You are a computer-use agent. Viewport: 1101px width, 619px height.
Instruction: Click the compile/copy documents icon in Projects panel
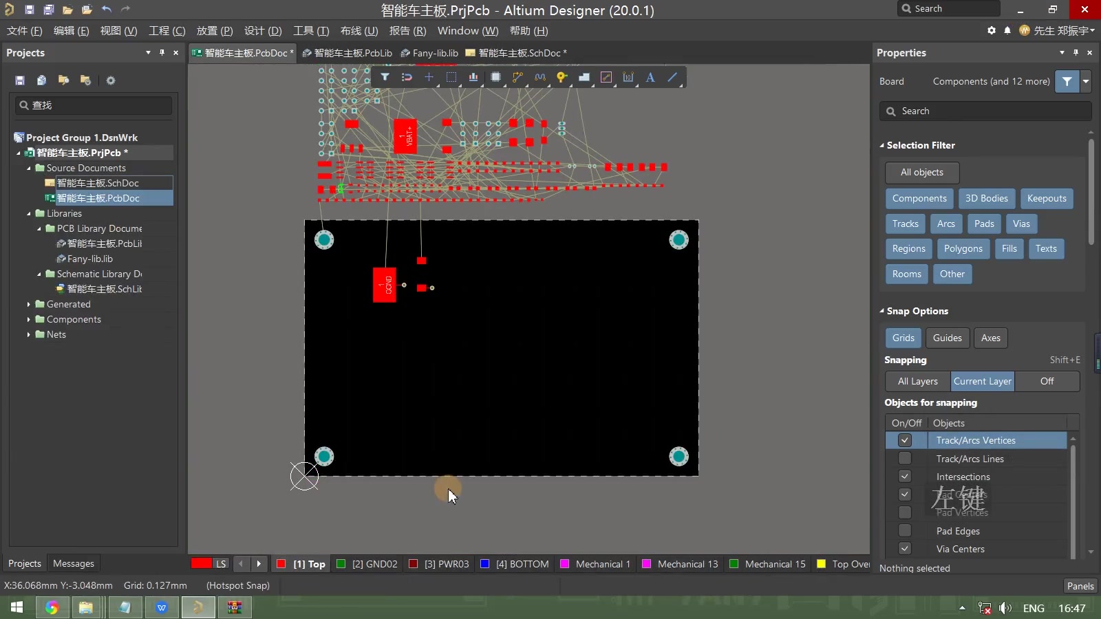[x=41, y=80]
